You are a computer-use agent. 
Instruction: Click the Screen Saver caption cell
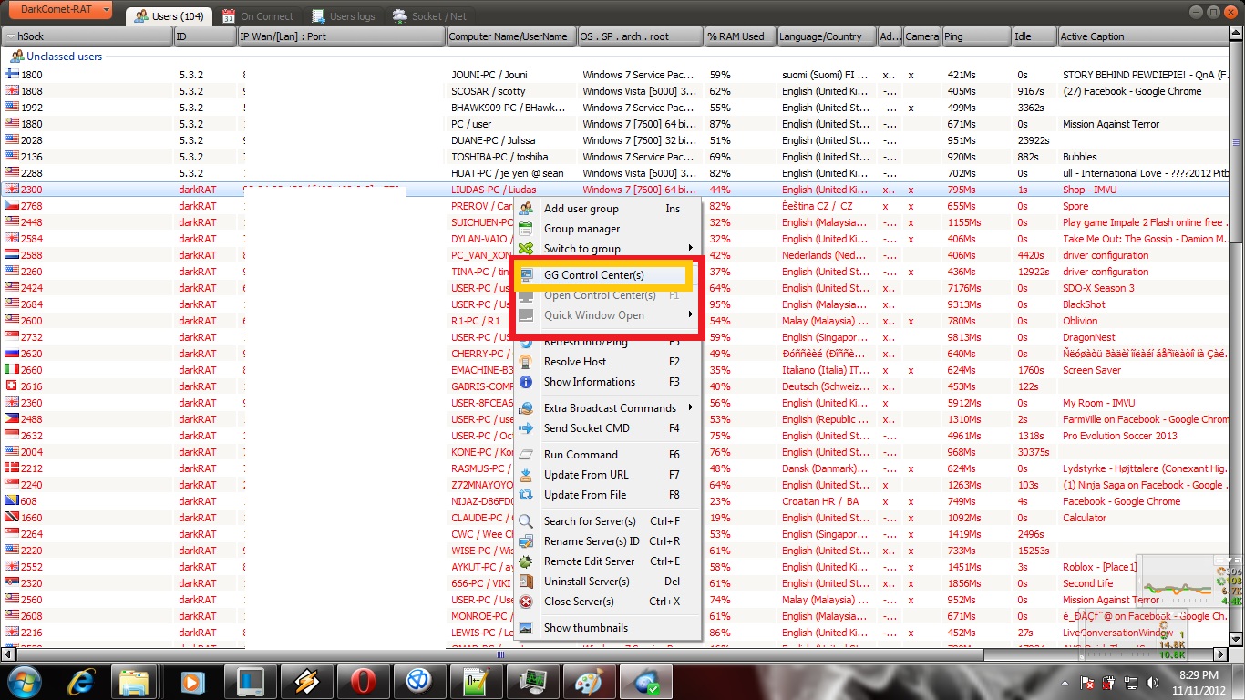coord(1092,370)
